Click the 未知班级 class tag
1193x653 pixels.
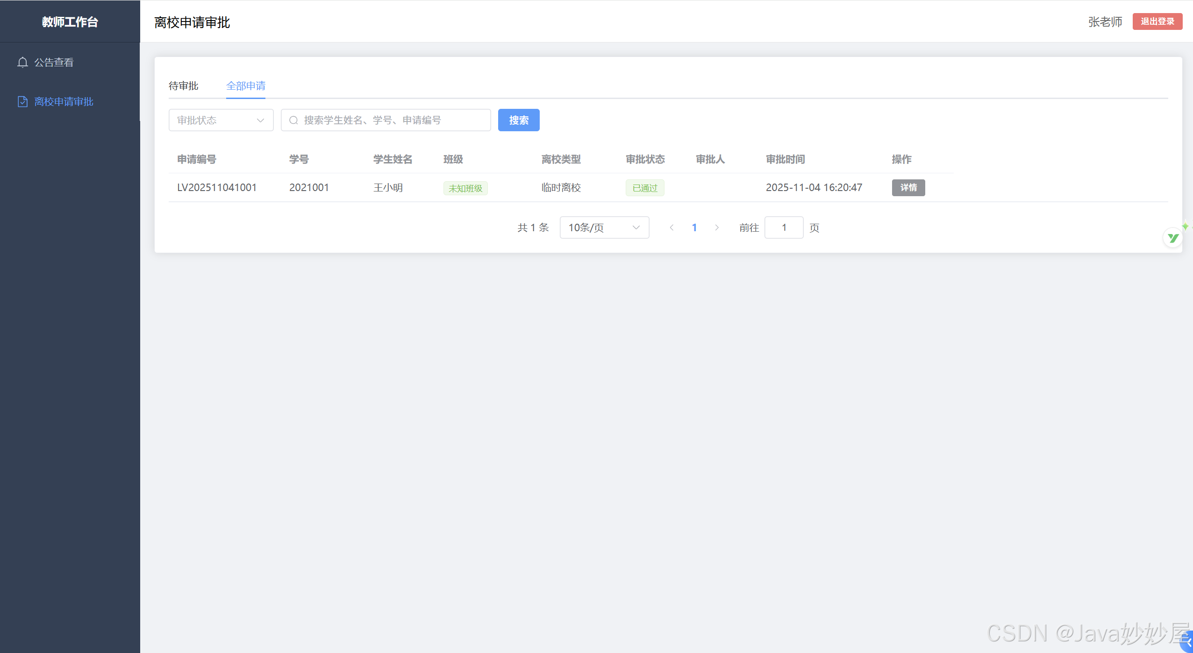[465, 188]
